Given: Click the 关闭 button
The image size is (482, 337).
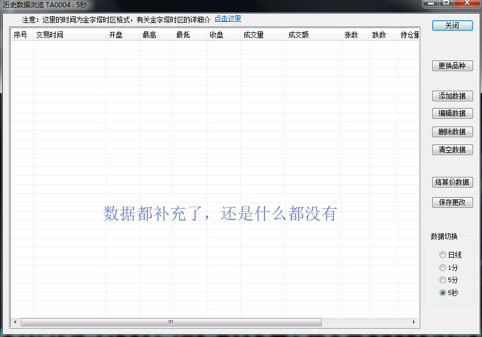Looking at the screenshot, I should coord(452,26).
